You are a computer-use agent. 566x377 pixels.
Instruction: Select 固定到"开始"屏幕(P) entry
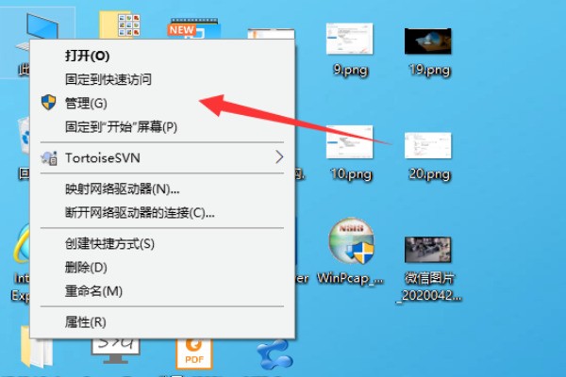point(162,127)
